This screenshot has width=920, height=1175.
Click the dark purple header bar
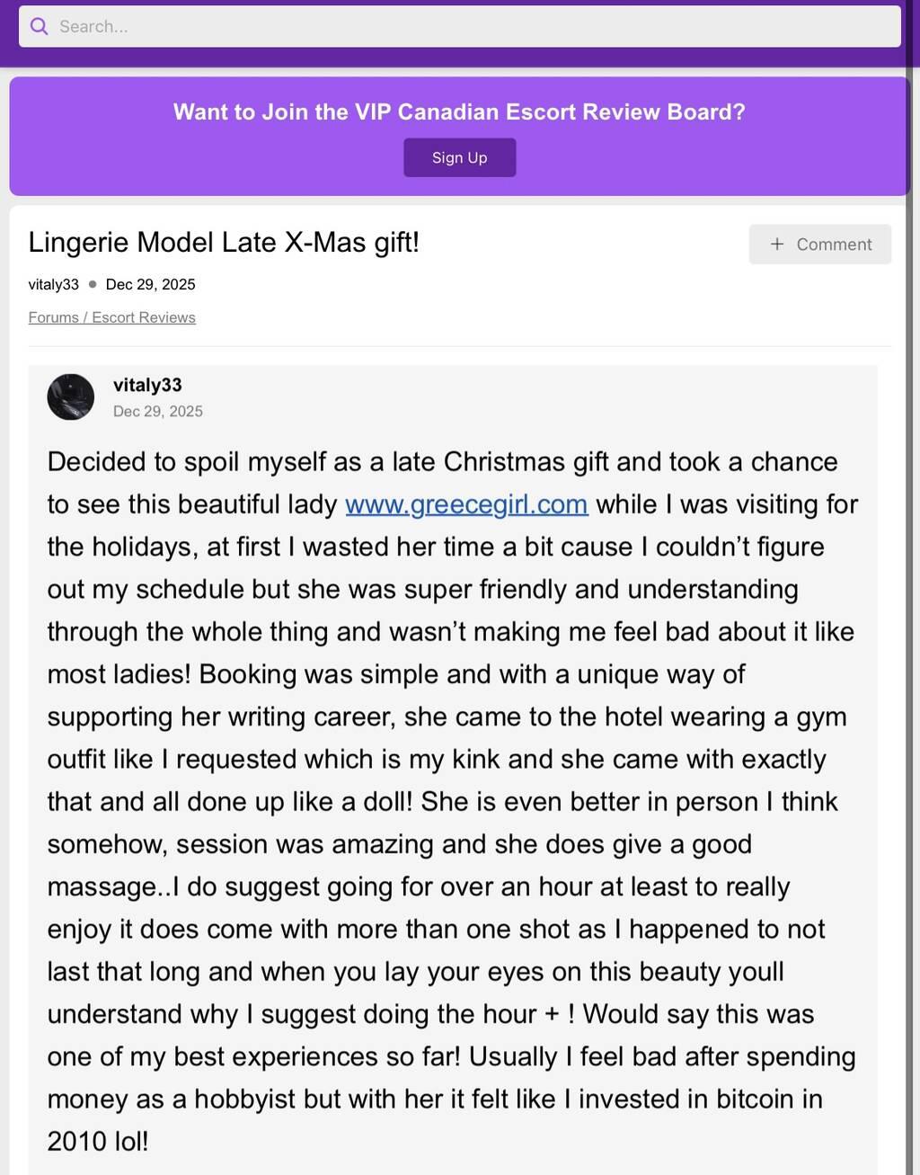[449, 58]
